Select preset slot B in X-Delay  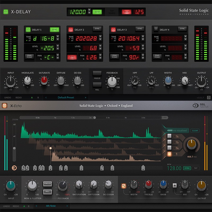click(x=38, y=98)
